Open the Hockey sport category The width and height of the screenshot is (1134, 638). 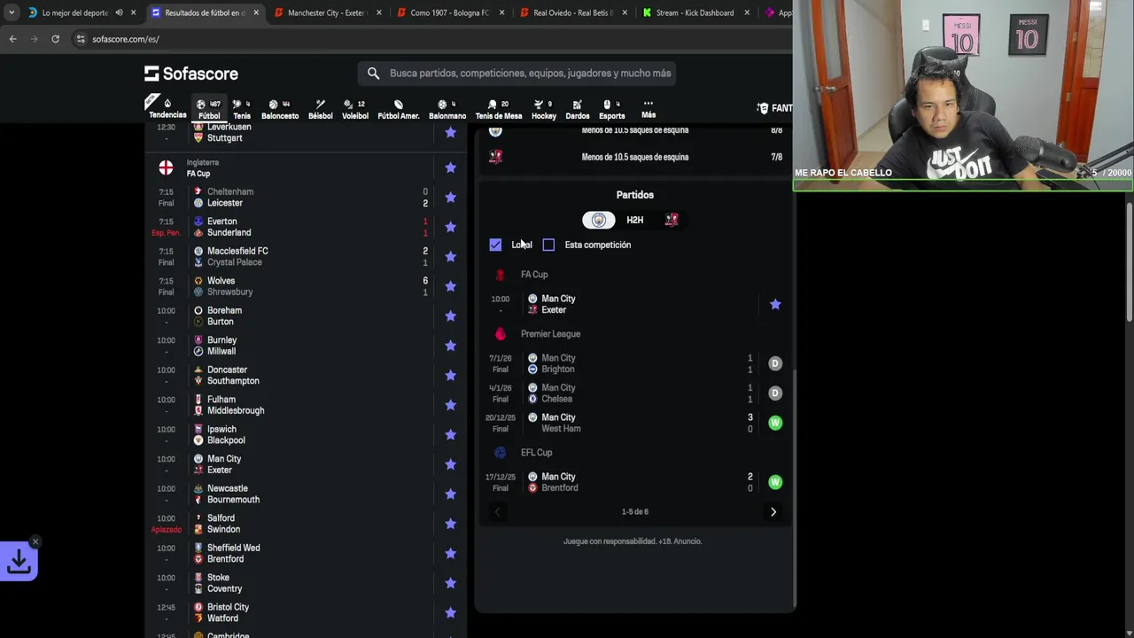(544, 109)
